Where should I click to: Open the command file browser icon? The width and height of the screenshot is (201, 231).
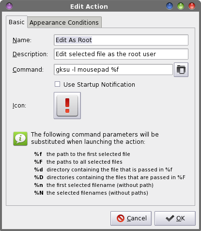181,70
